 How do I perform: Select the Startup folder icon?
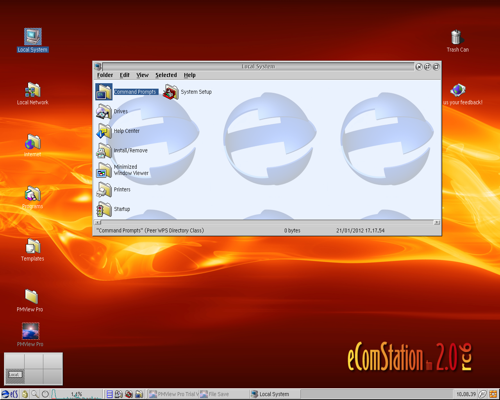(x=104, y=209)
